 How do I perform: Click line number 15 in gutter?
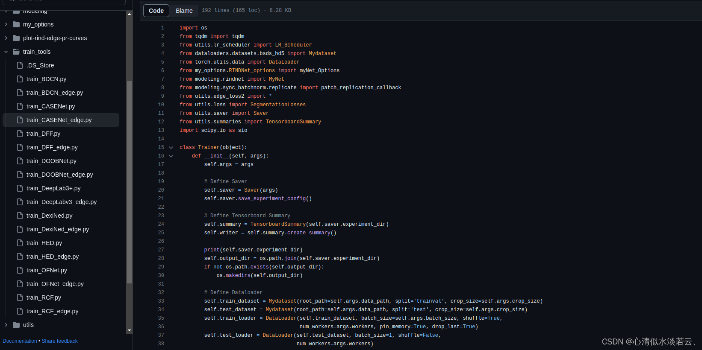pos(161,147)
